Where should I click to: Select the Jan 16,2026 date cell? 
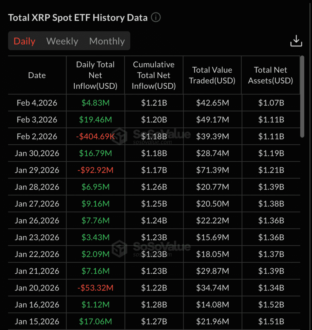coord(37,305)
